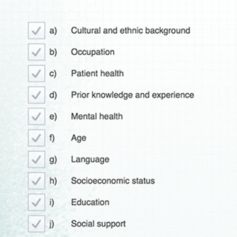Toggle the Age checkbox
The width and height of the screenshot is (237, 237).
[x=36, y=138]
